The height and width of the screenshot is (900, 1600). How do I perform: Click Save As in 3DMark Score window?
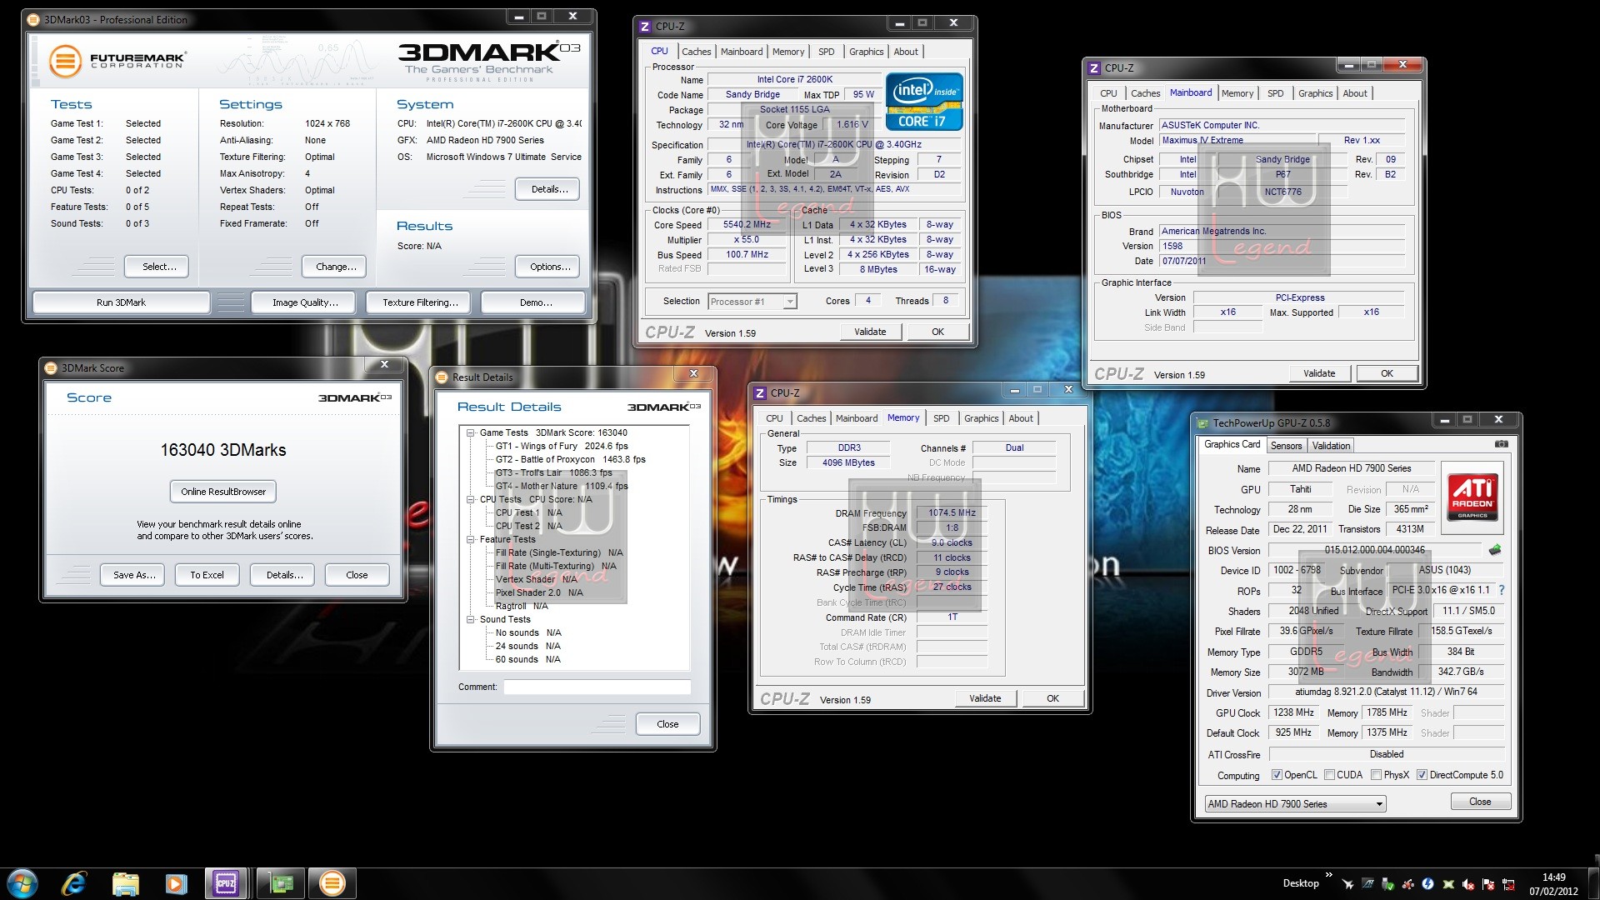coord(134,575)
